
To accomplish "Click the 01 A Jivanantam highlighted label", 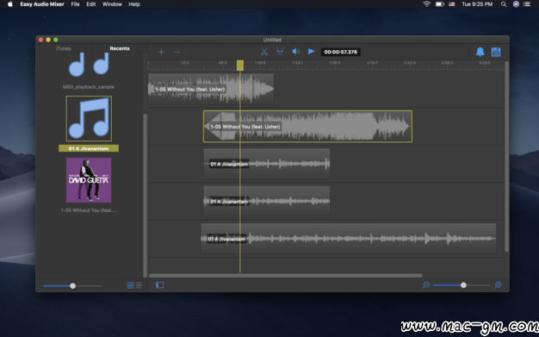I will pos(89,148).
